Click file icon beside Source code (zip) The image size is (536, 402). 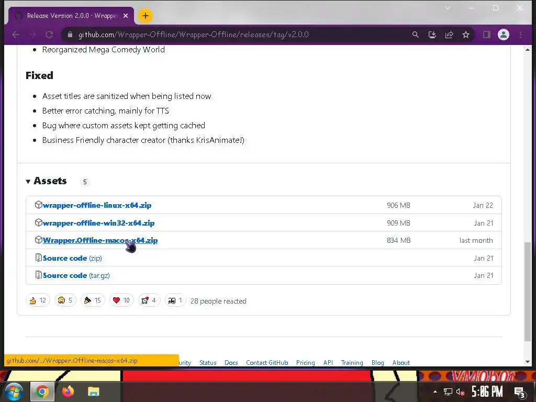(39, 258)
